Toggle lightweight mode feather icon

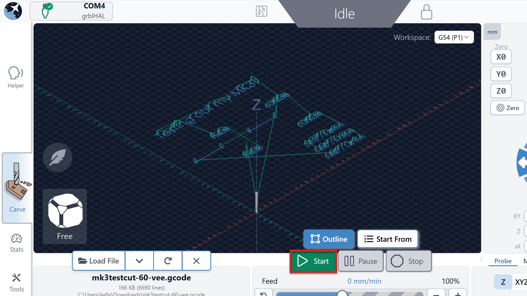(58, 157)
